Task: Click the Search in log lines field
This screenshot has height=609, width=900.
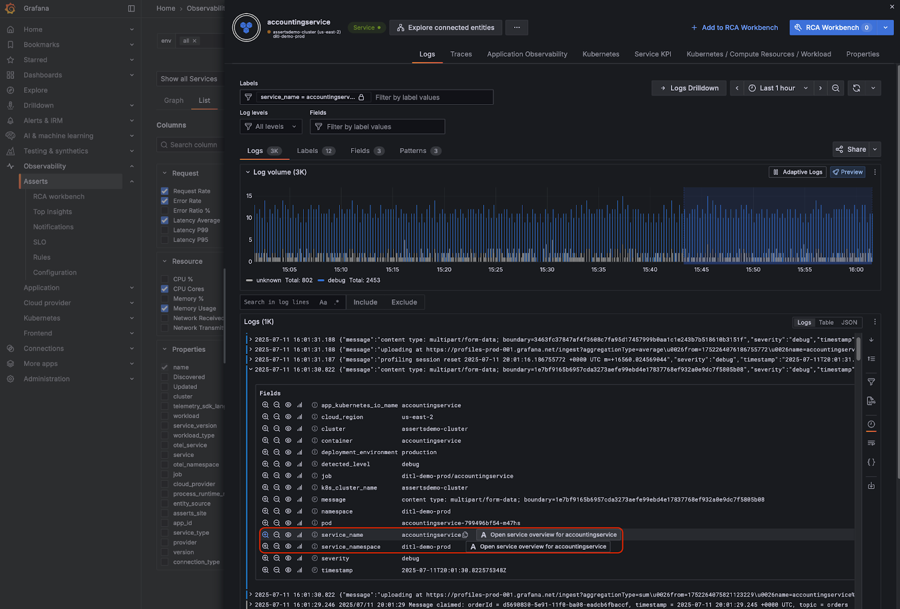Action: [x=277, y=302]
